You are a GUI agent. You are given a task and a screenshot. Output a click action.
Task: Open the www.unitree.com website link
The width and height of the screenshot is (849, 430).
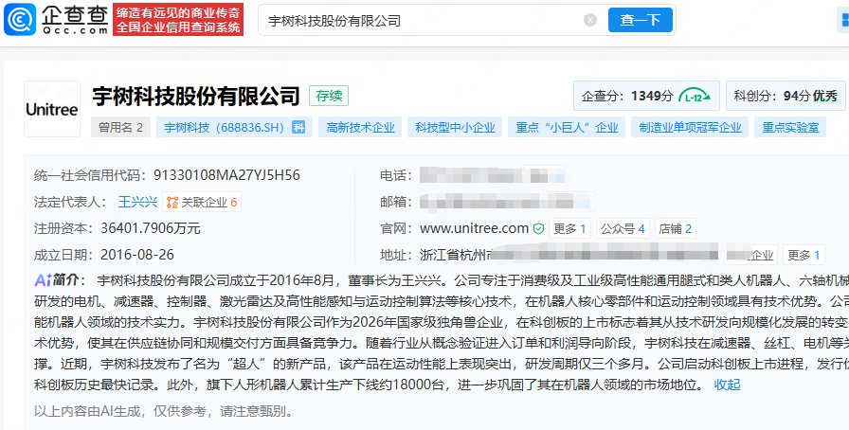475,228
